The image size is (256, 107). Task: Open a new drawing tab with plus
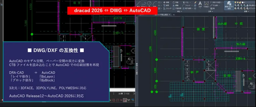174,15
